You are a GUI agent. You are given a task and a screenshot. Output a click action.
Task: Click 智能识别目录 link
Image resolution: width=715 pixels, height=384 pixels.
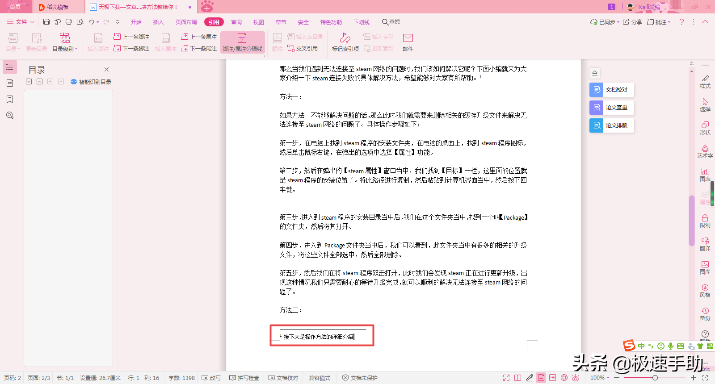point(91,82)
